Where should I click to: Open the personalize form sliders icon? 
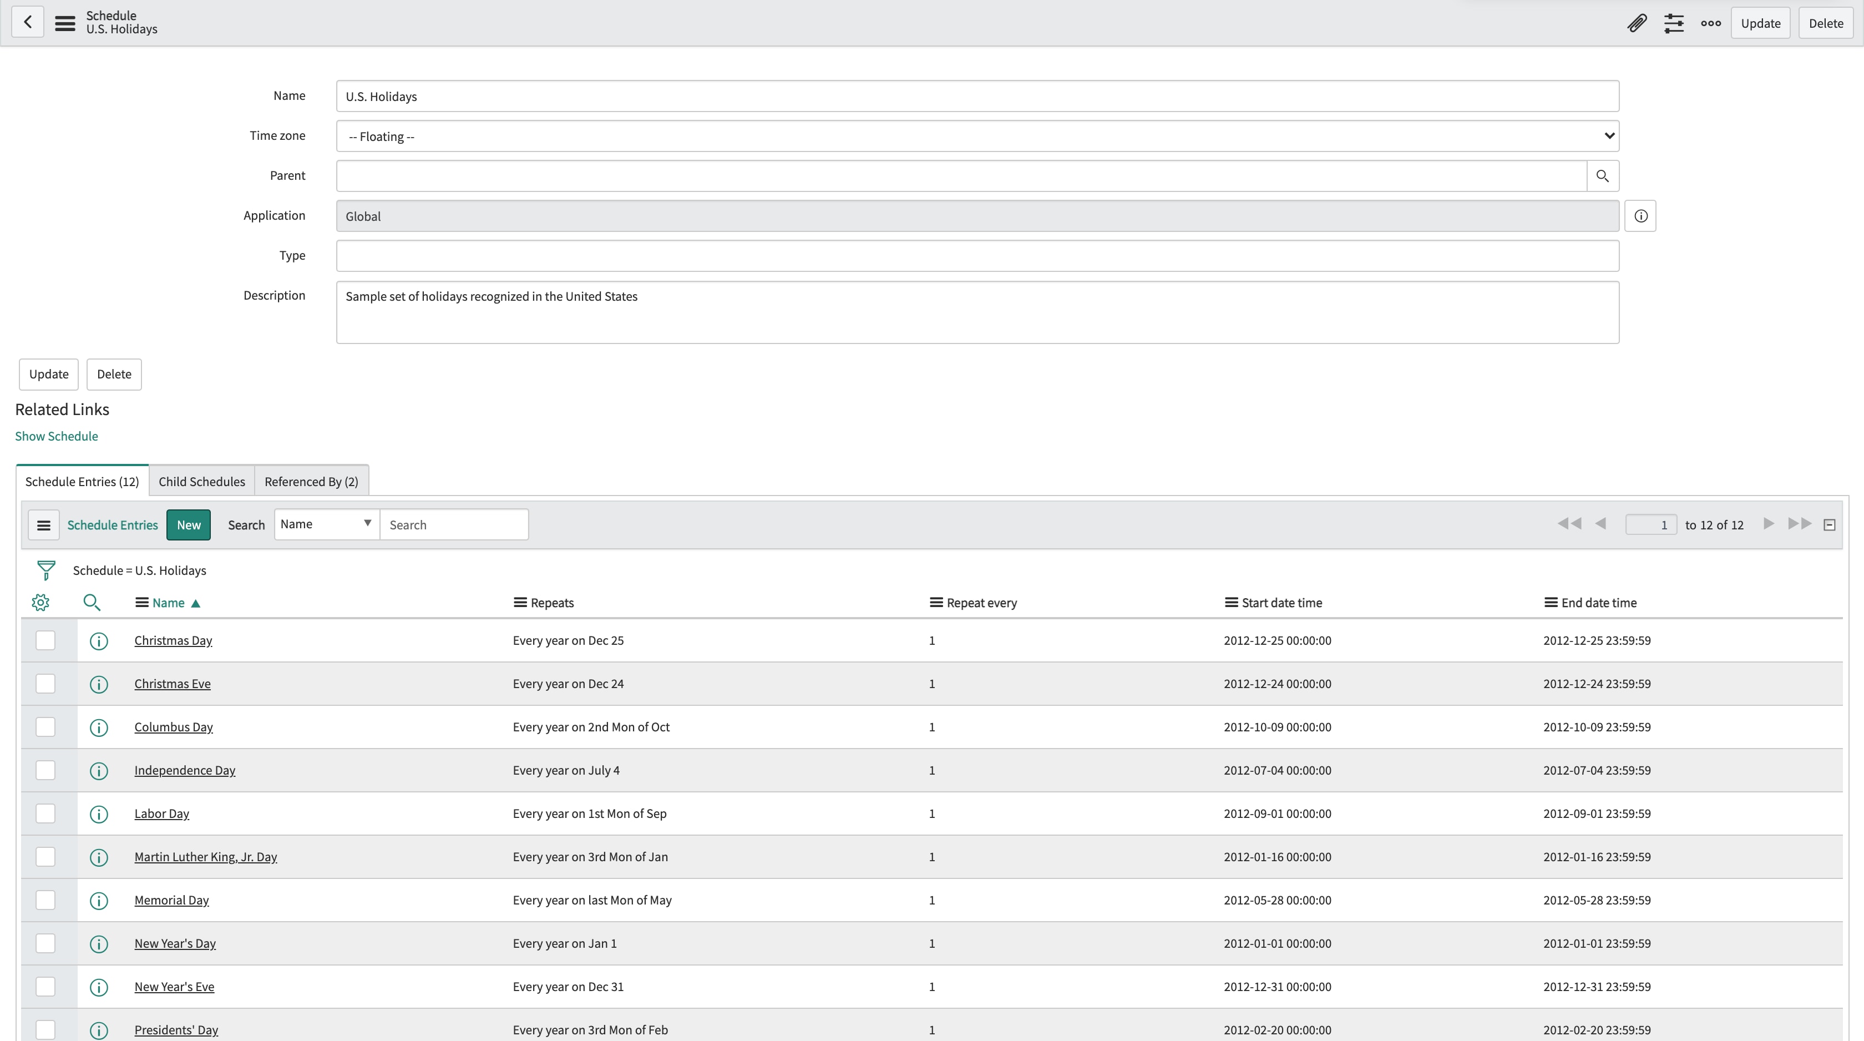pyautogui.click(x=1674, y=22)
